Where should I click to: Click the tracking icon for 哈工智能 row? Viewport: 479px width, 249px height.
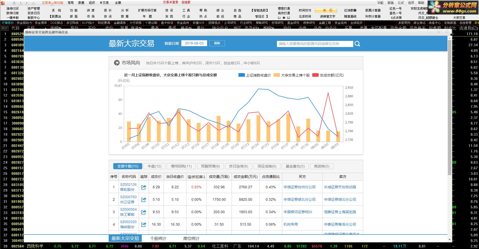point(144,212)
